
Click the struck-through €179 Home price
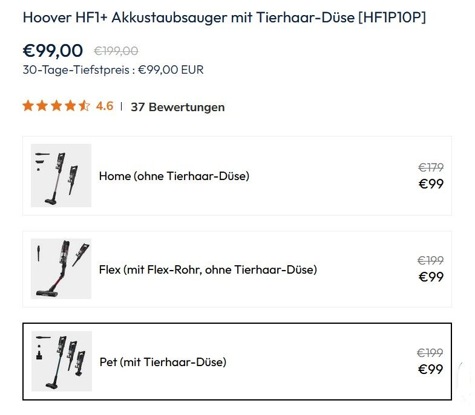[431, 167]
